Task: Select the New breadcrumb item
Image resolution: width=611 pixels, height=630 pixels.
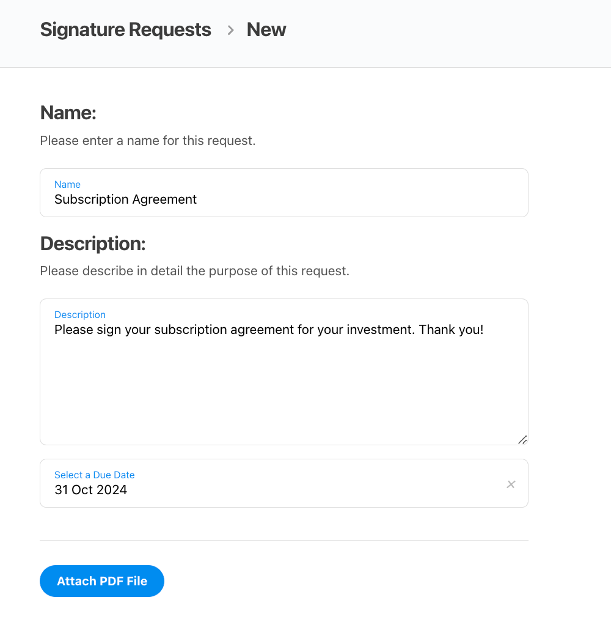Action: 266,29
